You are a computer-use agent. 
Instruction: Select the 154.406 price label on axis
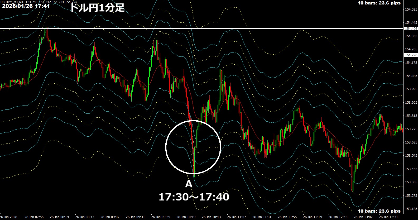(411, 28)
